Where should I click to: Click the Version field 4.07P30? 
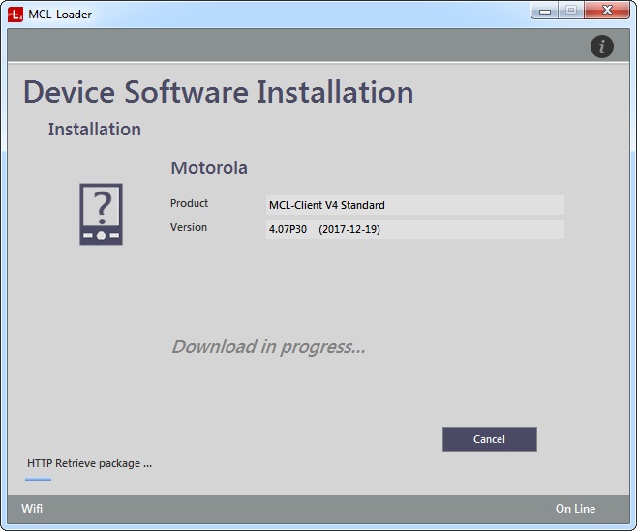pyautogui.click(x=414, y=229)
